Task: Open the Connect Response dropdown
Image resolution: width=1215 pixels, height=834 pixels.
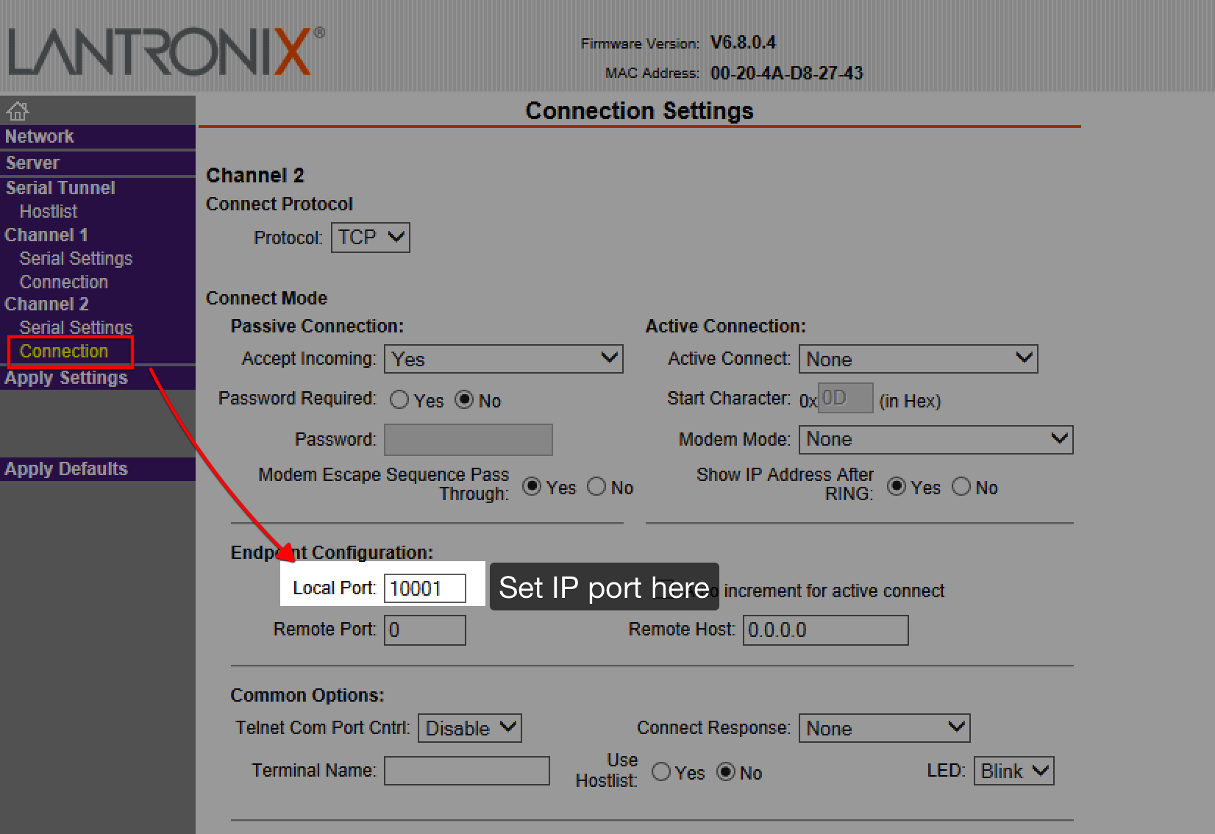Action: coord(885,728)
